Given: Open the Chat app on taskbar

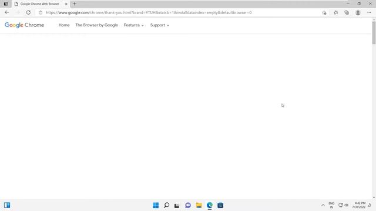Looking at the screenshot, I should coord(188,205).
